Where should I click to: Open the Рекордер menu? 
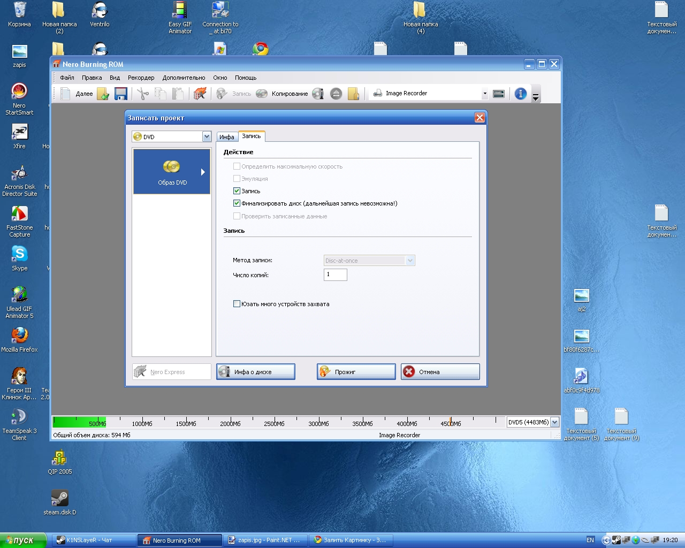[141, 78]
